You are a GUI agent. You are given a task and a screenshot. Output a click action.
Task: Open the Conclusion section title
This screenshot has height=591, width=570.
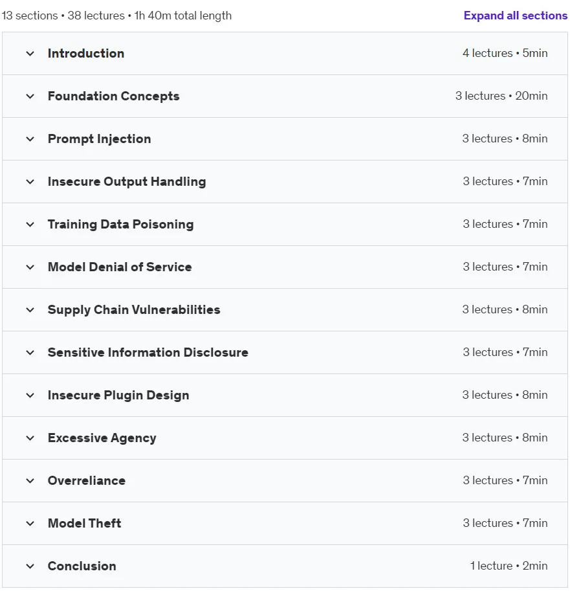pos(82,566)
